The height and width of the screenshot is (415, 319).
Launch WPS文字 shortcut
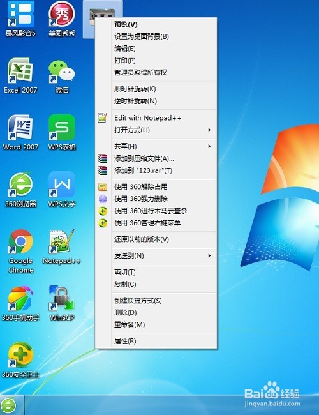point(62,189)
